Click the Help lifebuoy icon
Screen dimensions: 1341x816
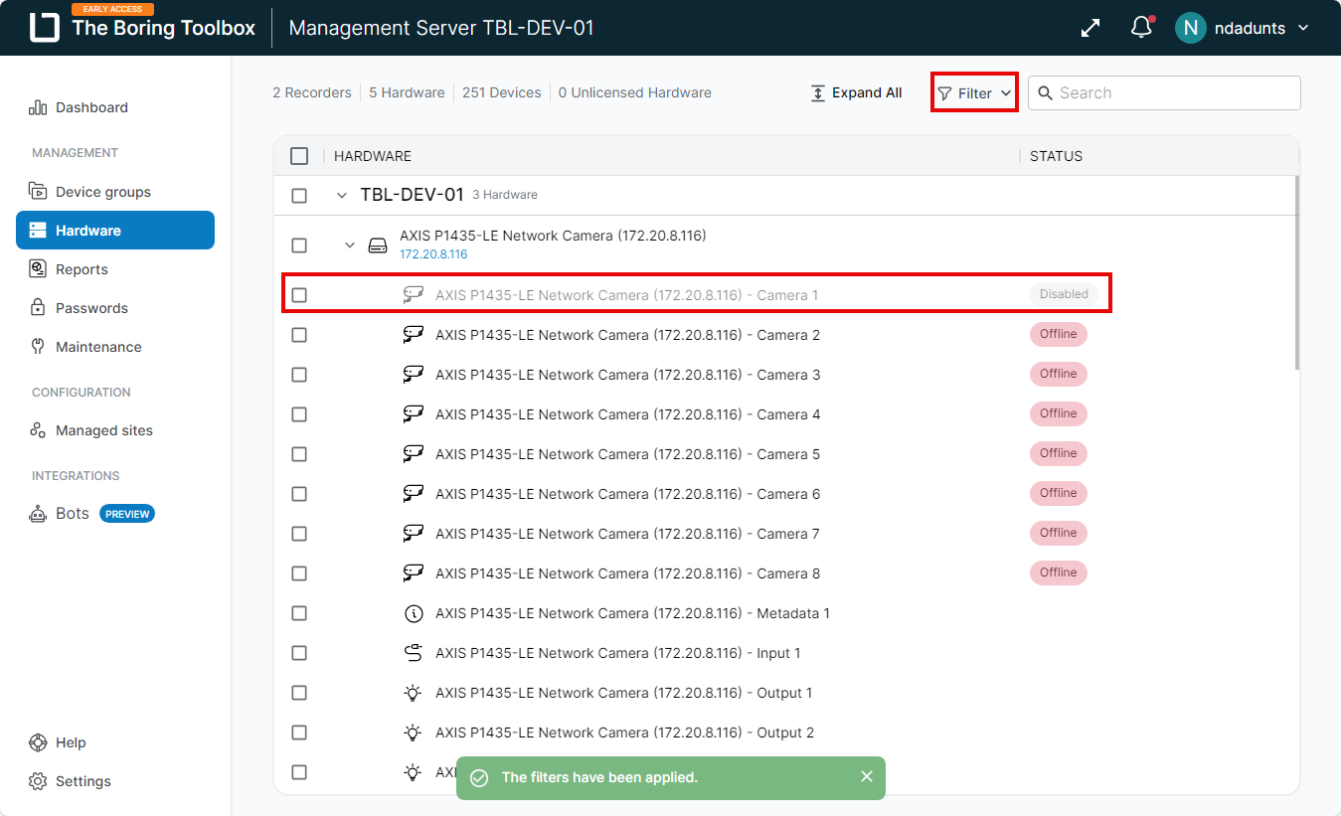point(38,742)
